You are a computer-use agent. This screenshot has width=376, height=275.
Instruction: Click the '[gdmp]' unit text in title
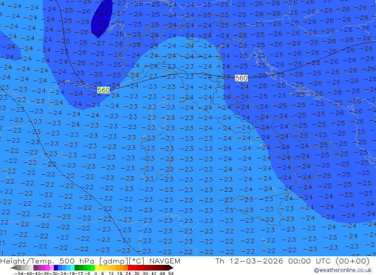(114, 261)
